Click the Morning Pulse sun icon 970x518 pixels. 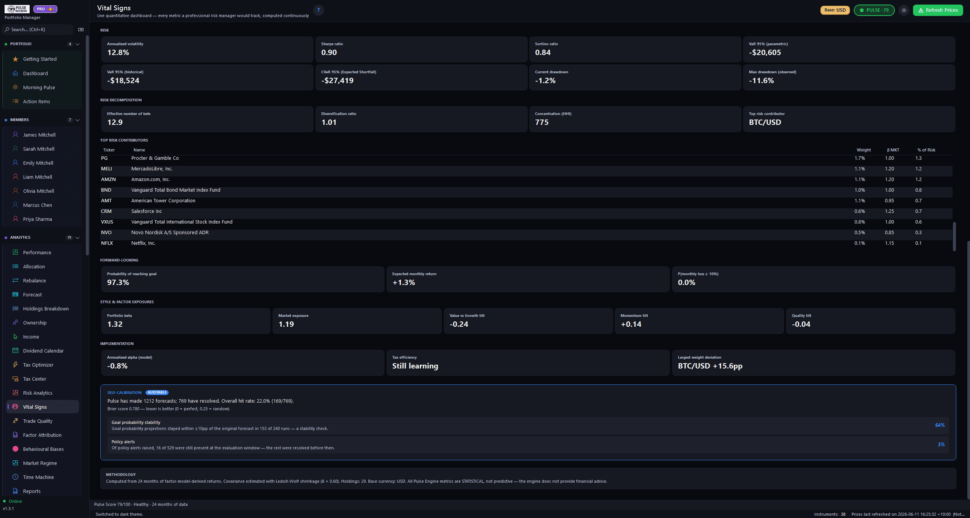coord(15,87)
